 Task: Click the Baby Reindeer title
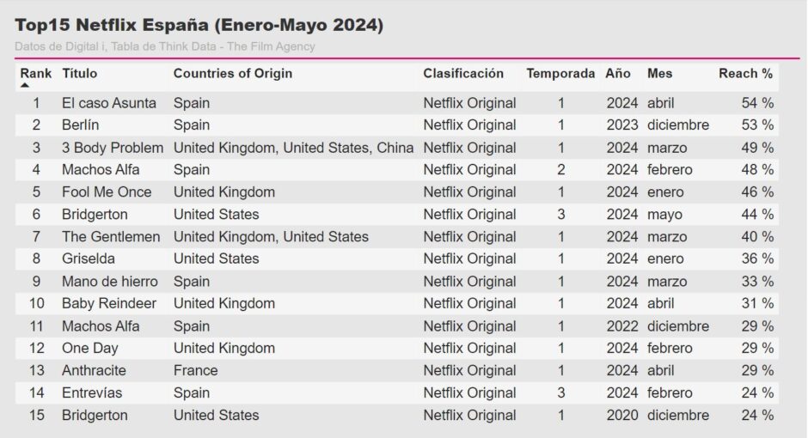click(x=108, y=303)
